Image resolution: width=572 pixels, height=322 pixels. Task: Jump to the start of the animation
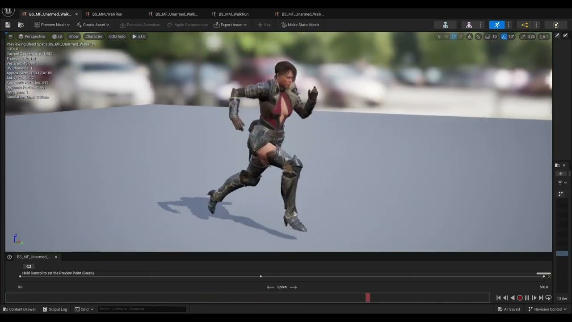point(498,298)
